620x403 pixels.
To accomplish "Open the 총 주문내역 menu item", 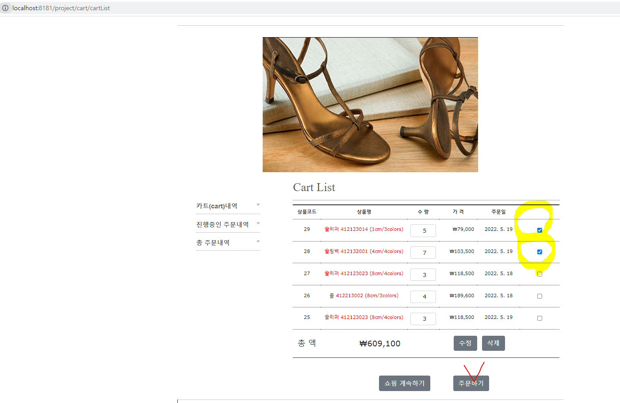I will pyautogui.click(x=213, y=242).
